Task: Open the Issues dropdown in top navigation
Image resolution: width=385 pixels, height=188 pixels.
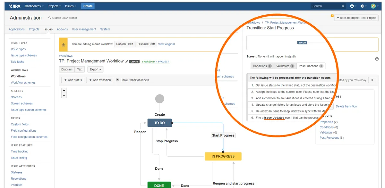Action: pyautogui.click(x=70, y=6)
